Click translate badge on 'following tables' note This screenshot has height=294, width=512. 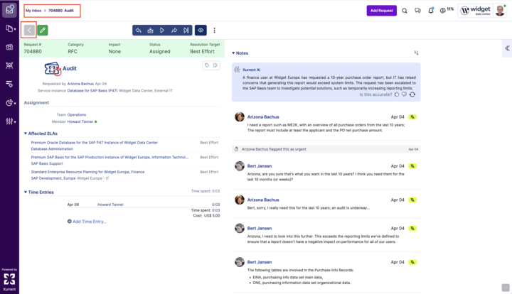click(x=412, y=262)
